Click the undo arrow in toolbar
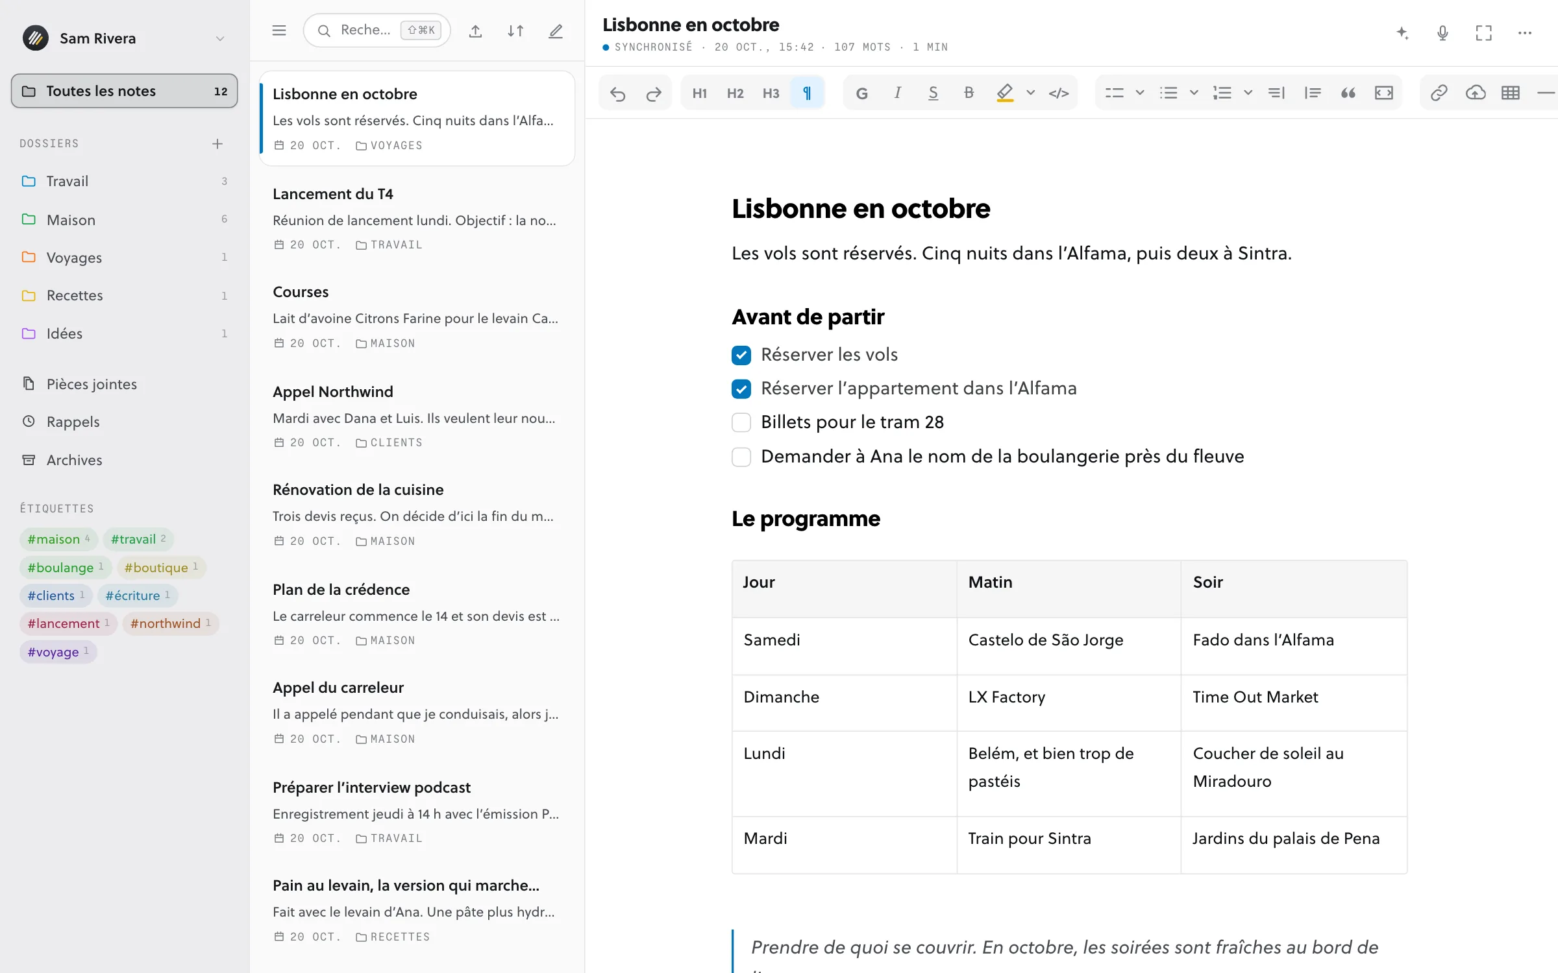Screen dimensions: 1558x973 (617, 93)
